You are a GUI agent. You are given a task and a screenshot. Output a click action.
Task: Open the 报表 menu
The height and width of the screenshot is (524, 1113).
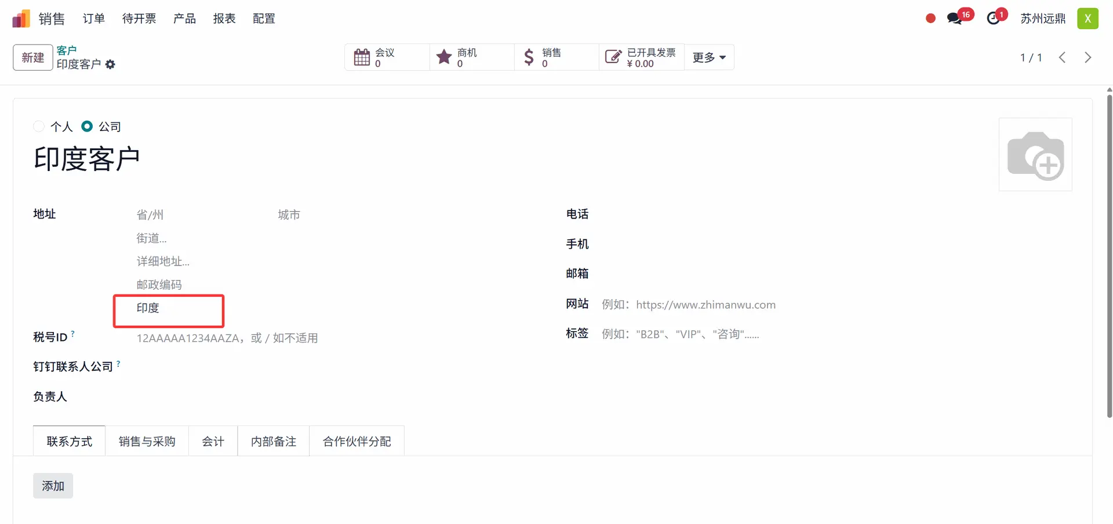point(224,19)
